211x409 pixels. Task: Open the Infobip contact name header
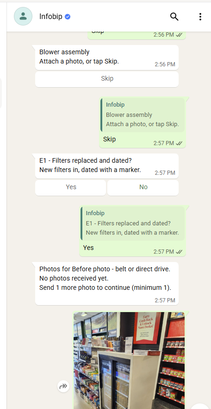(51, 17)
